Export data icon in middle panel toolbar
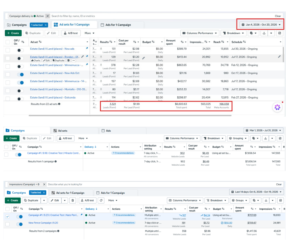The width and height of the screenshot is (289, 251). [x=265, y=138]
